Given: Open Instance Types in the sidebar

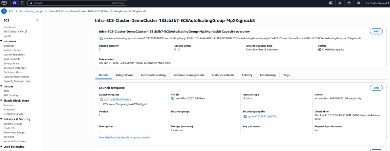Looking at the screenshot, I should (x=12, y=50).
